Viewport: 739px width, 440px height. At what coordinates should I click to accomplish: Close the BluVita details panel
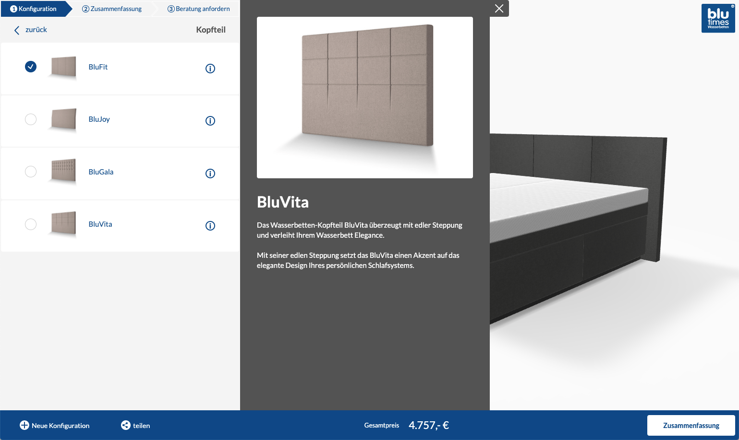[x=499, y=9]
